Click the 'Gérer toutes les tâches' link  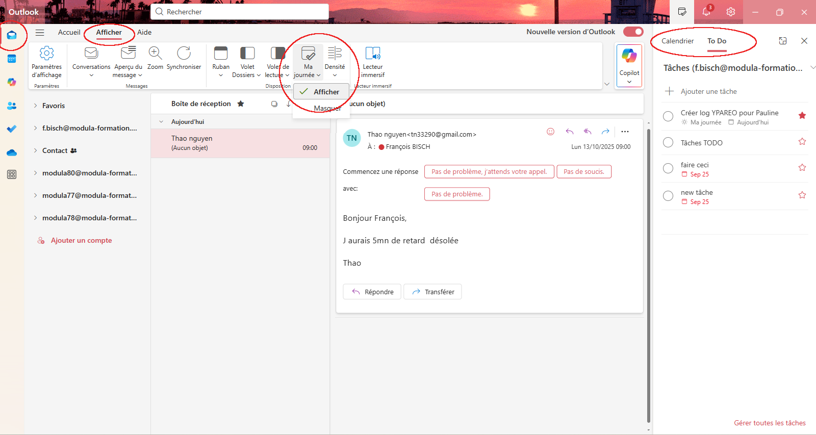click(x=770, y=423)
